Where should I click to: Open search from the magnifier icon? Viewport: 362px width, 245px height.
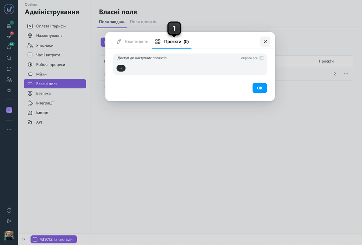coord(9,58)
